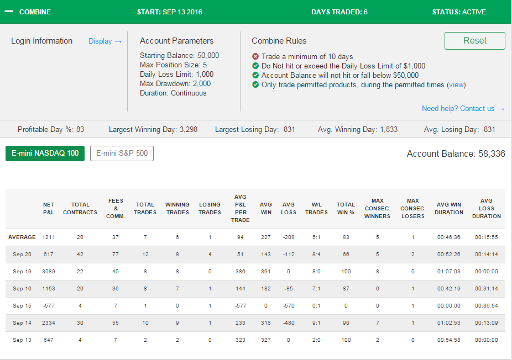Select the Sep 19 row date
Viewport: 512px width, 360px height.
click(22, 271)
